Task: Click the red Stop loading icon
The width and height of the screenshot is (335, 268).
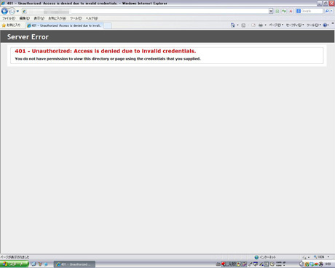Action: pyautogui.click(x=291, y=11)
